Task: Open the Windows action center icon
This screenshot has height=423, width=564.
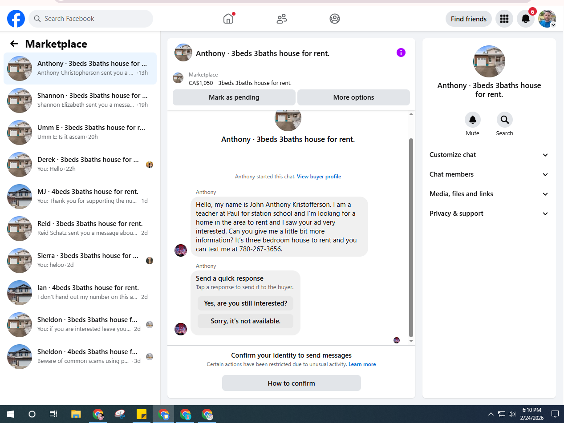Action: (555, 414)
